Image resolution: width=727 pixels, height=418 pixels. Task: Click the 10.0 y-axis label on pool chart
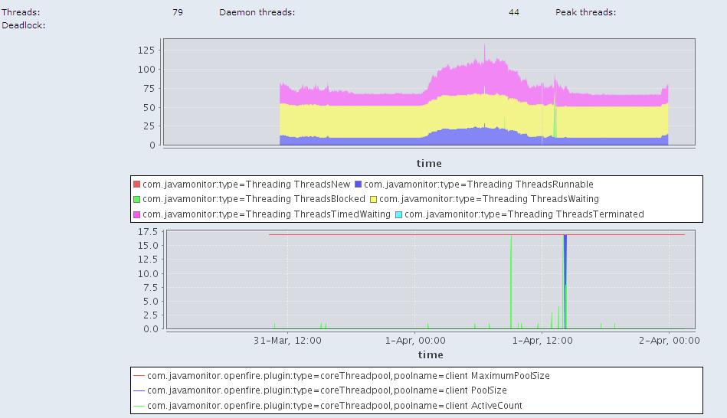tap(147, 273)
